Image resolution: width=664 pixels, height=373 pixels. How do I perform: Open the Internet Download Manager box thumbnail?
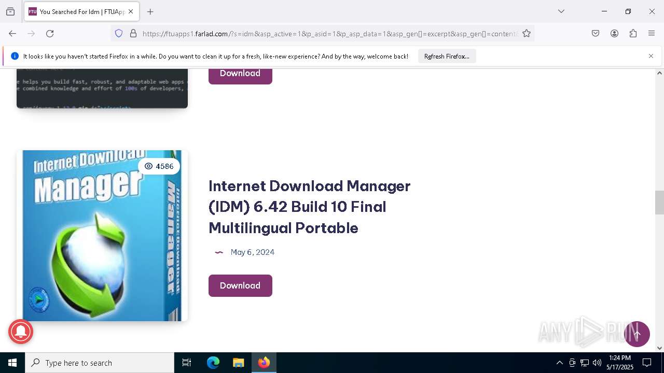102,236
